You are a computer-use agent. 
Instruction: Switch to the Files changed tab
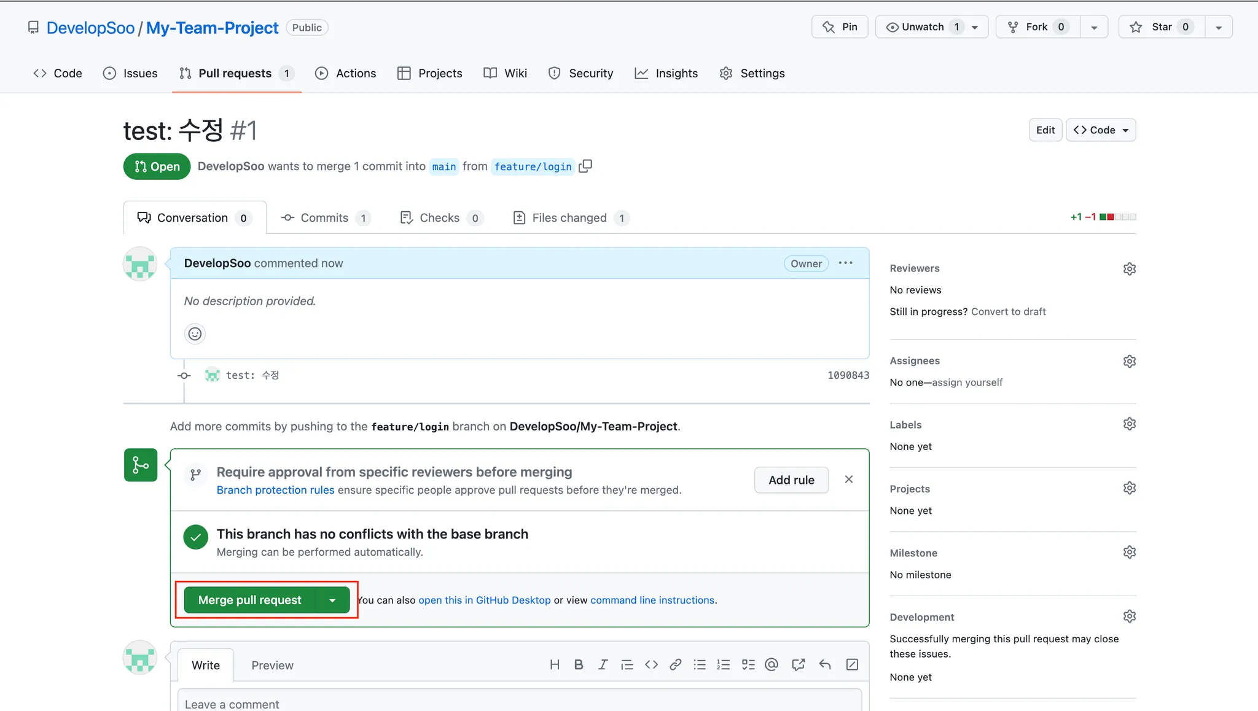coord(570,218)
